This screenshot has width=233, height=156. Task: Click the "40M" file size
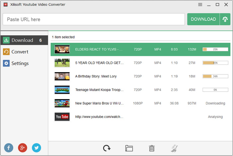pyautogui.click(x=192, y=90)
